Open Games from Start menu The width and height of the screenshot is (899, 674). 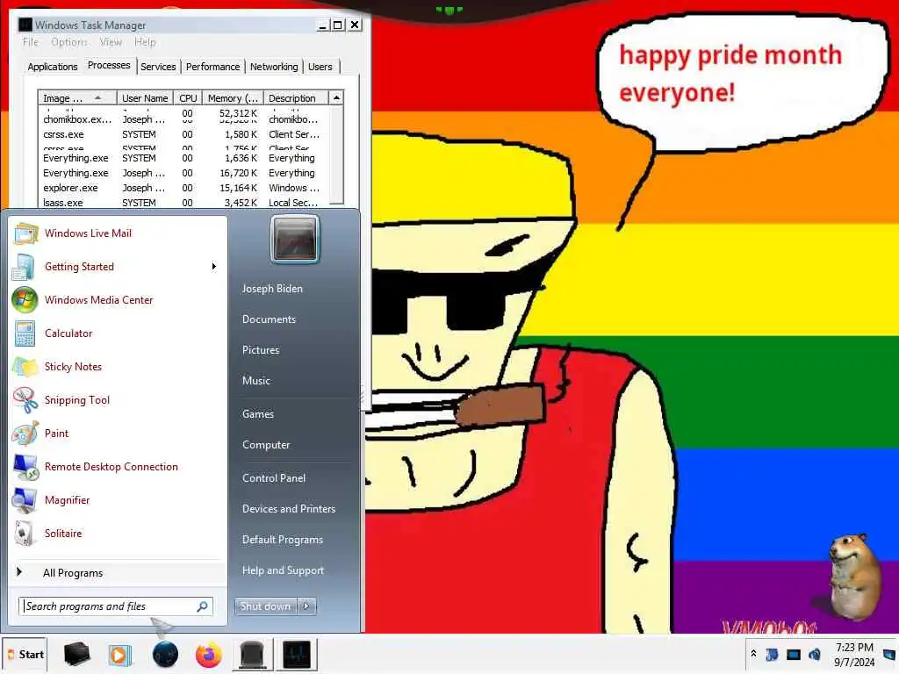[258, 414]
